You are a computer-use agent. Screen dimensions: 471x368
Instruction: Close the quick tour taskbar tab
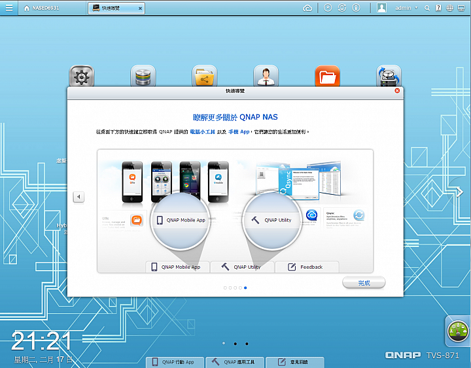click(x=140, y=8)
